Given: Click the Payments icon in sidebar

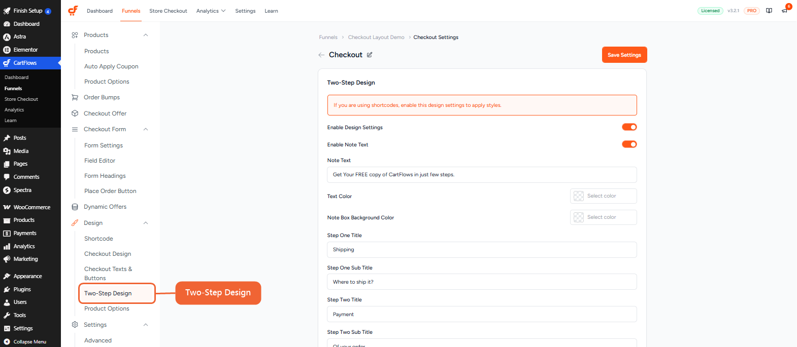Looking at the screenshot, I should (7, 233).
